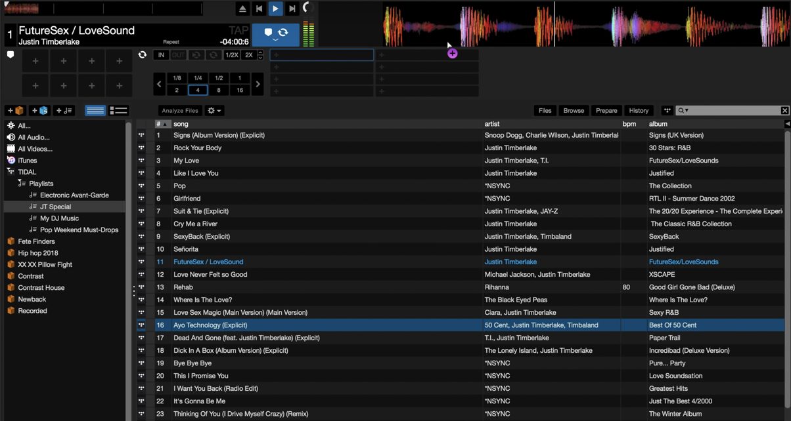Create a new playlist with the plus-note icon
The image size is (791, 421).
coord(64,111)
